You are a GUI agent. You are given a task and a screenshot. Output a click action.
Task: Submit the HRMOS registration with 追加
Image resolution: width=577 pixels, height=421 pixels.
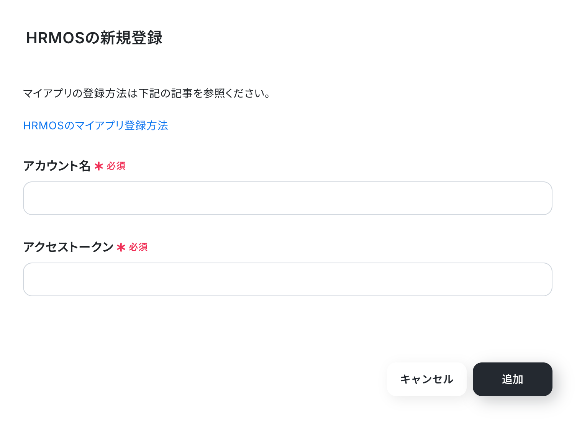click(x=512, y=379)
